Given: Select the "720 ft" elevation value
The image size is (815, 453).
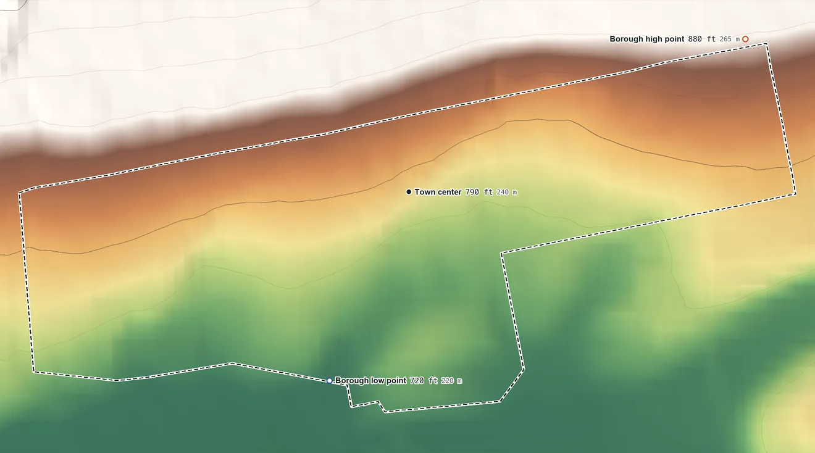Looking at the screenshot, I should [424, 381].
